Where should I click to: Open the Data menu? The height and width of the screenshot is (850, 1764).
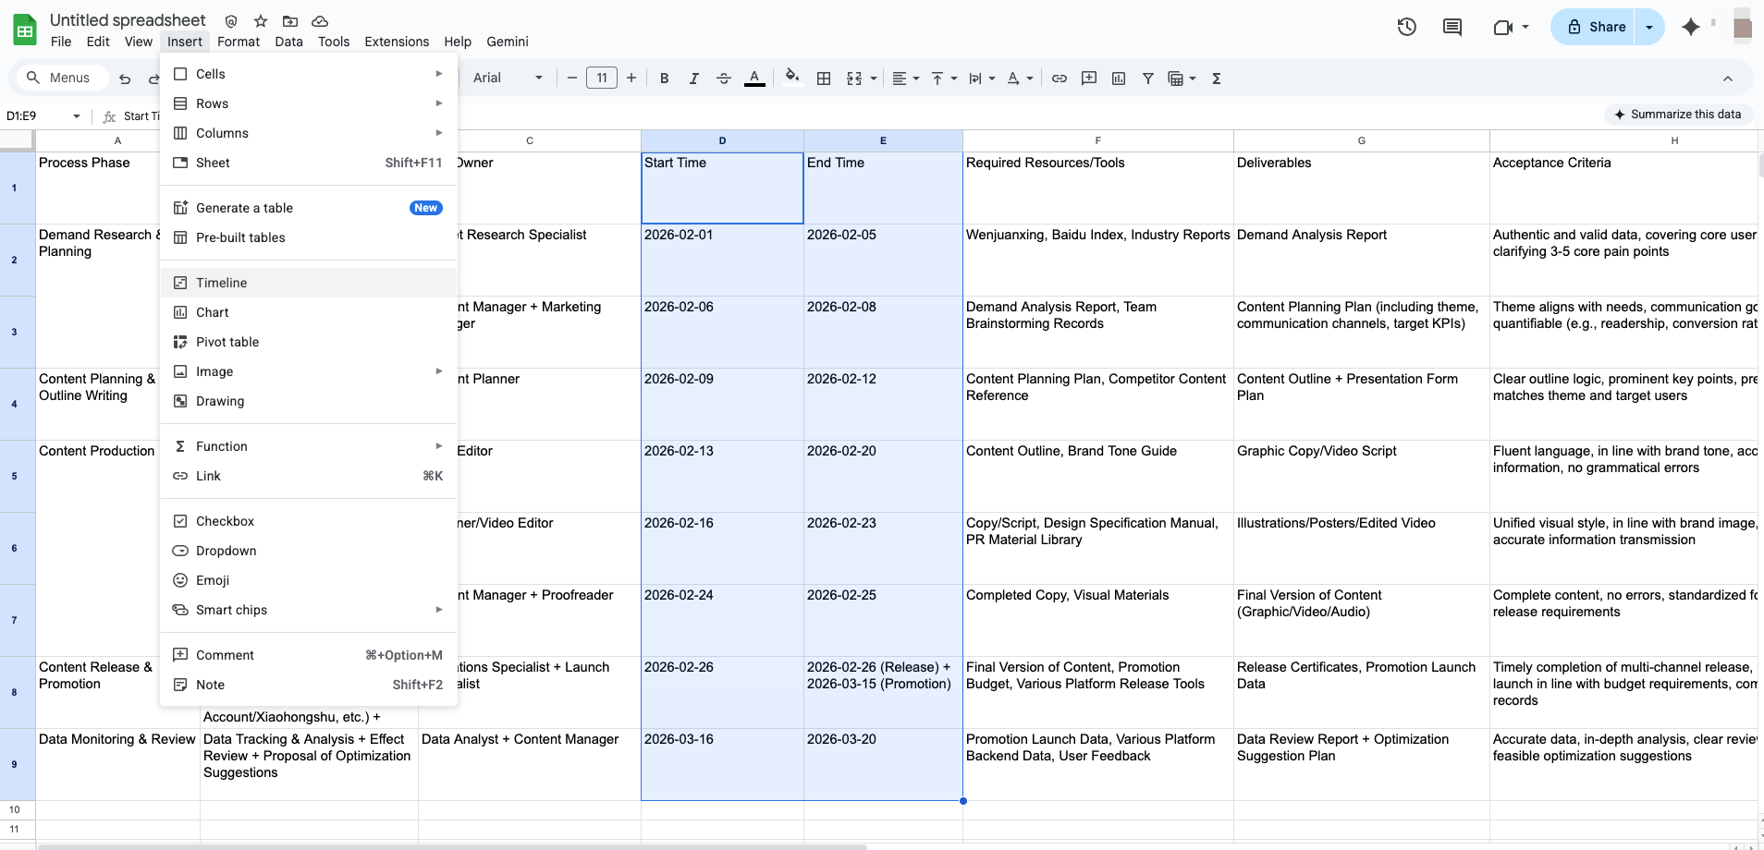pyautogui.click(x=288, y=42)
